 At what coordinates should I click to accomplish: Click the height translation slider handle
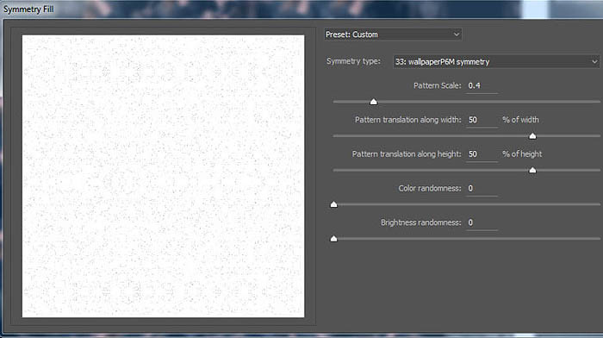click(x=532, y=170)
